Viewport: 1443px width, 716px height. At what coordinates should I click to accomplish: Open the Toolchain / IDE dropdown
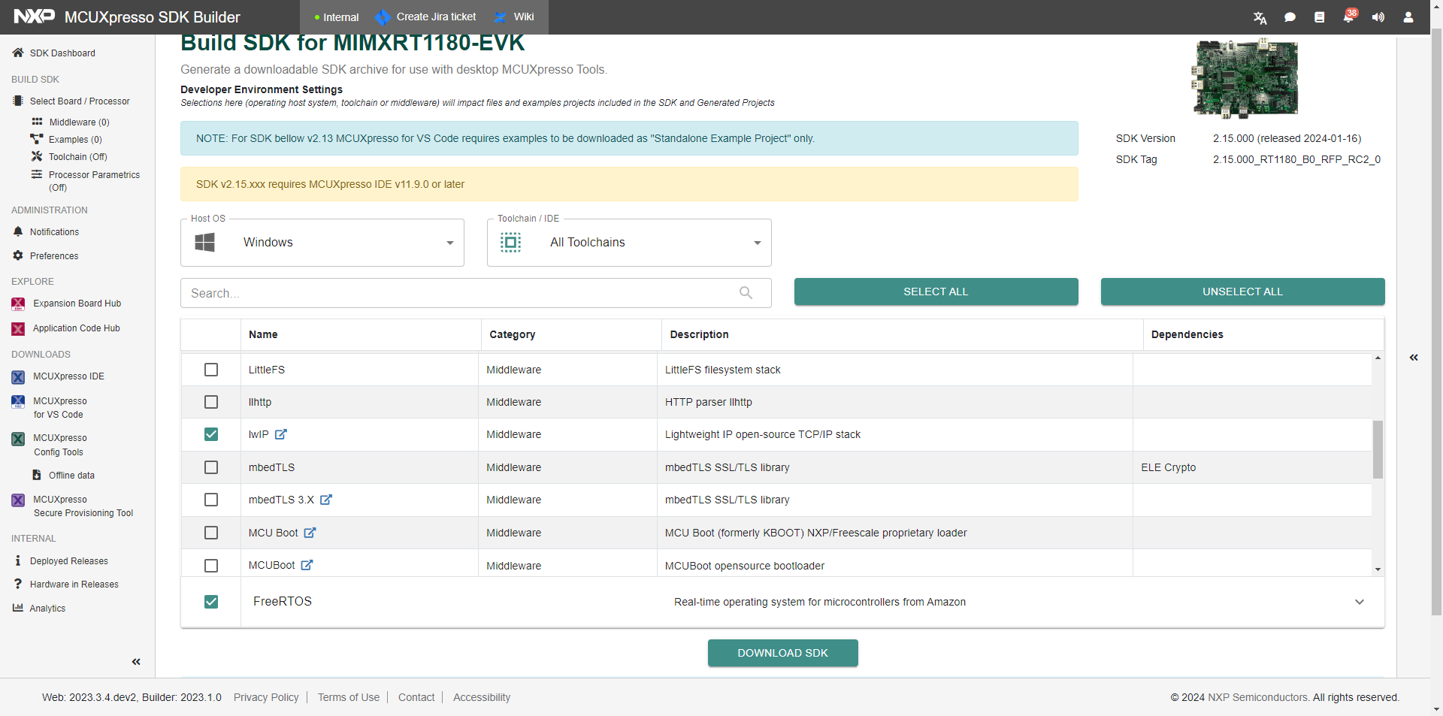coord(629,243)
